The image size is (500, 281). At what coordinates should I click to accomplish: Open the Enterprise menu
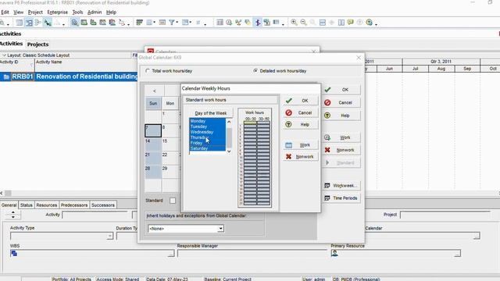coord(57,12)
